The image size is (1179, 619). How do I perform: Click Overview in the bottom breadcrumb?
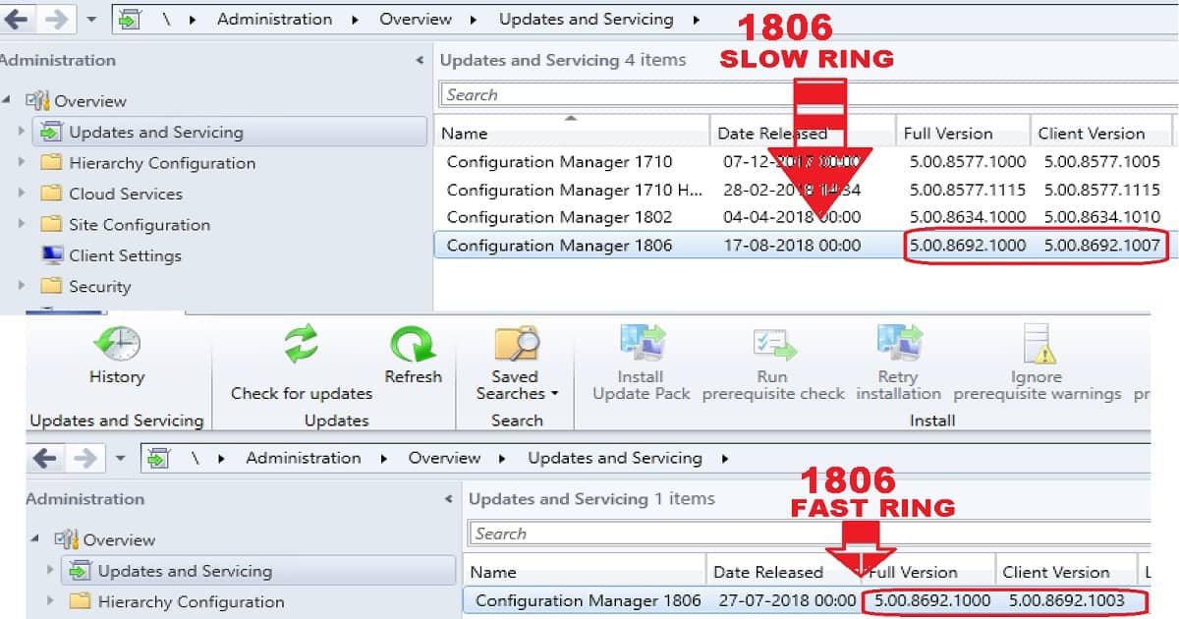(x=444, y=458)
